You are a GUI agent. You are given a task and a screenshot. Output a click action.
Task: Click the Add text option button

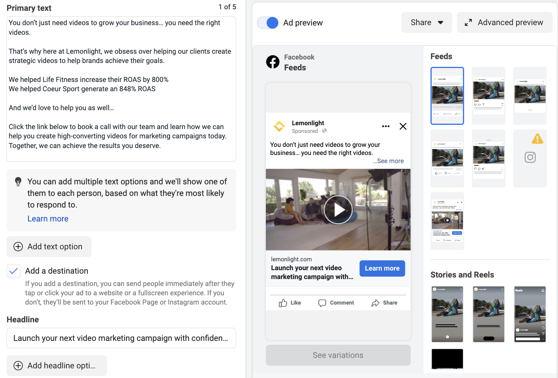tap(49, 246)
